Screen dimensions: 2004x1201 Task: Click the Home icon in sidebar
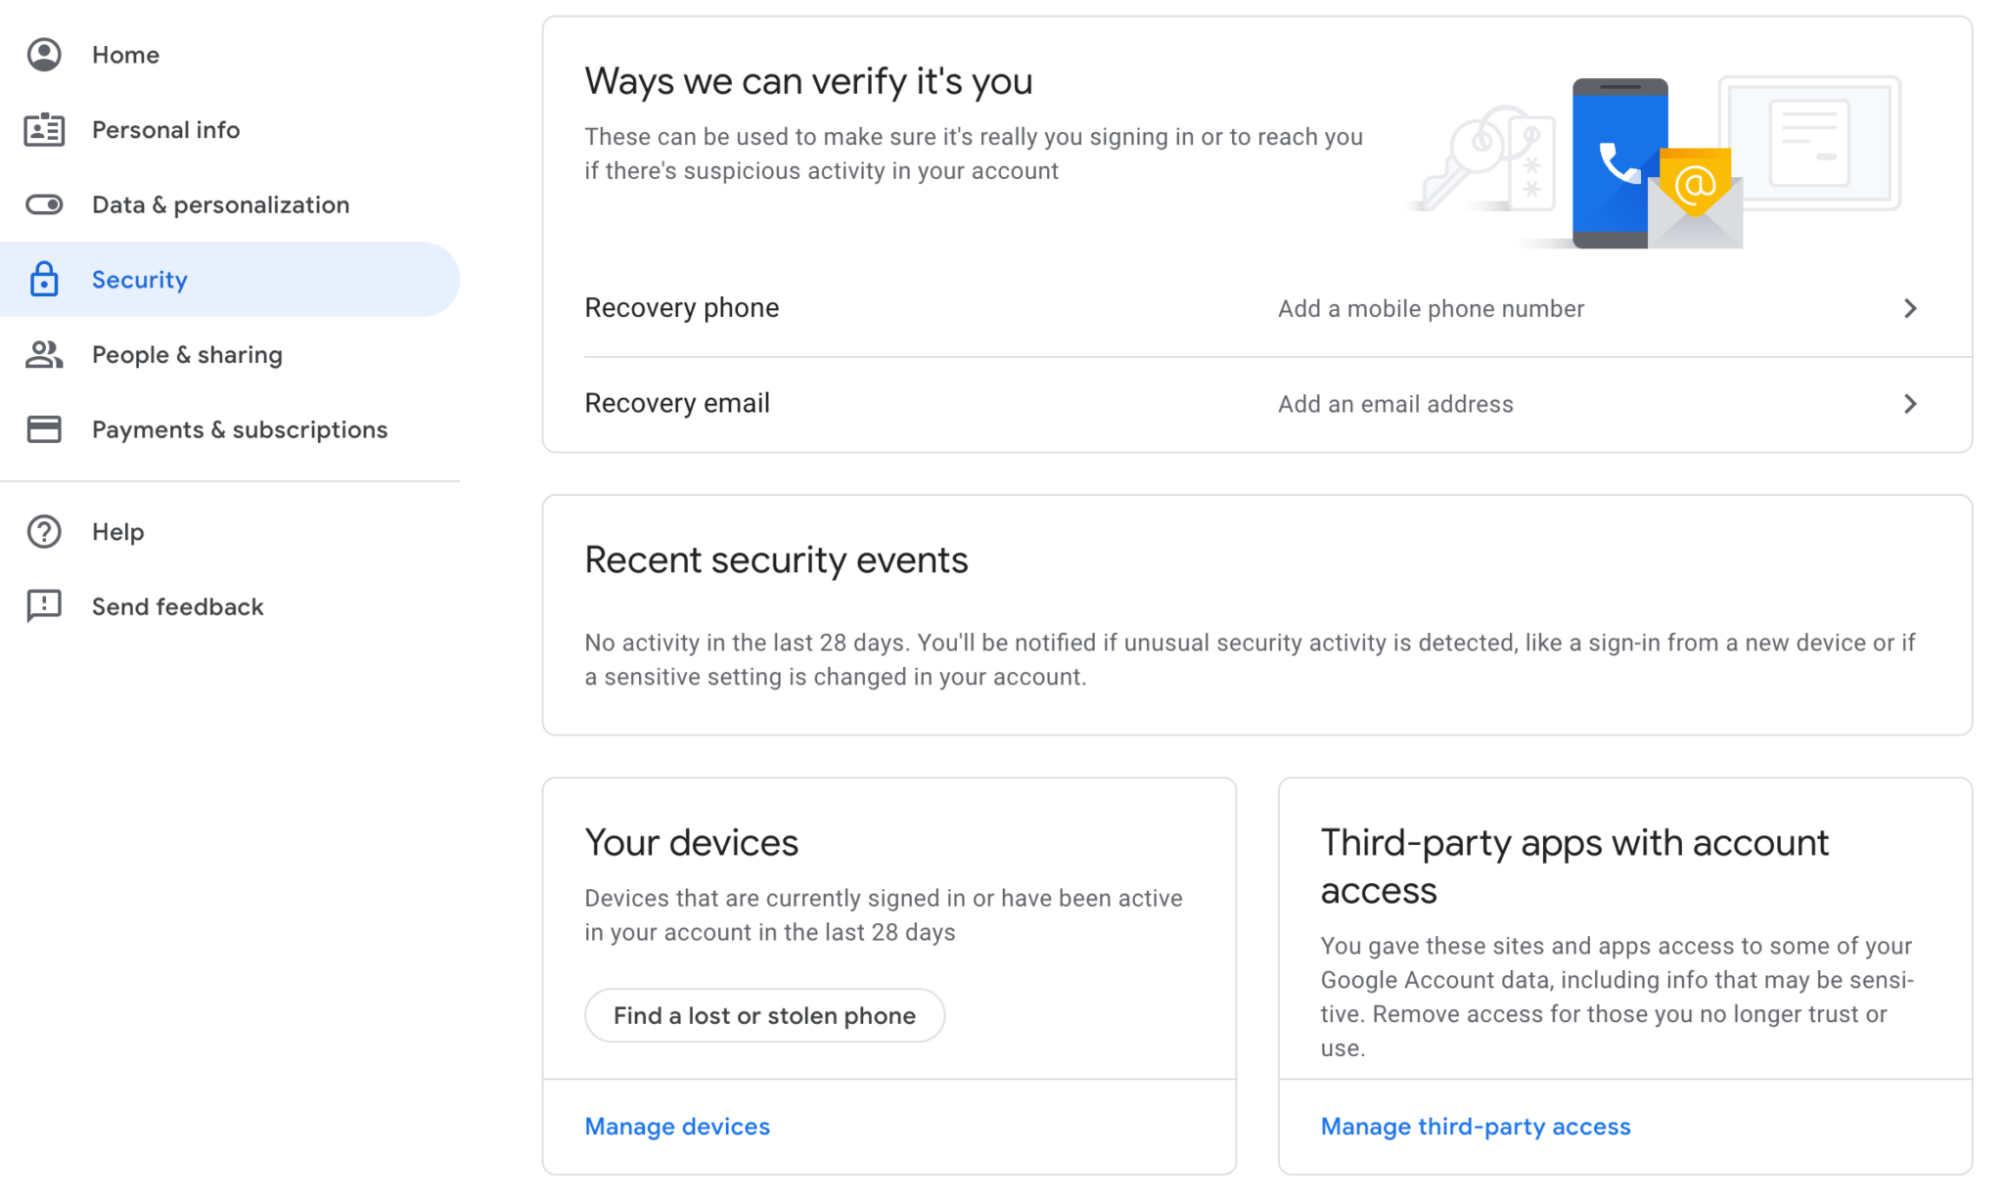44,55
